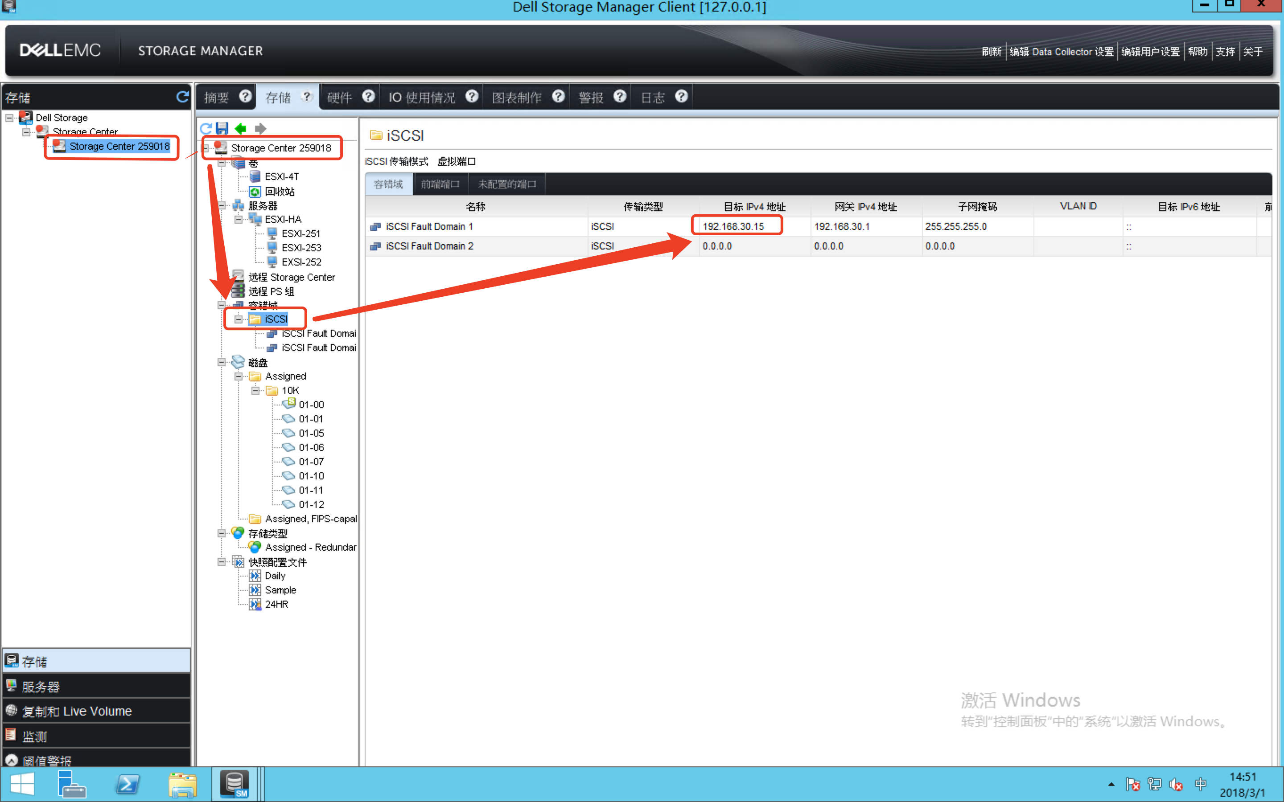Open the 图表制作 tab
This screenshot has width=1284, height=802.
click(517, 98)
